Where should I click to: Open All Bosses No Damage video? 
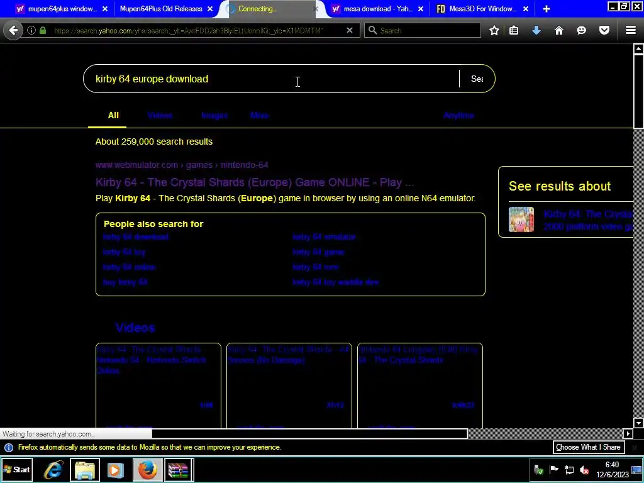tap(289, 386)
